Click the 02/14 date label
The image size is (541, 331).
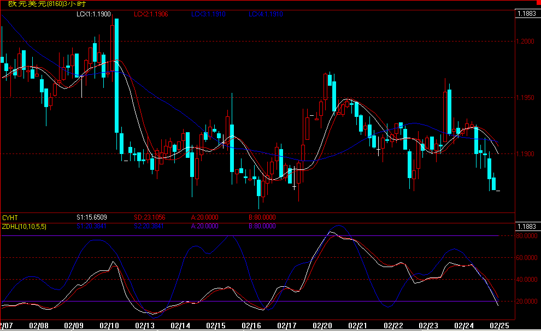coord(180,326)
